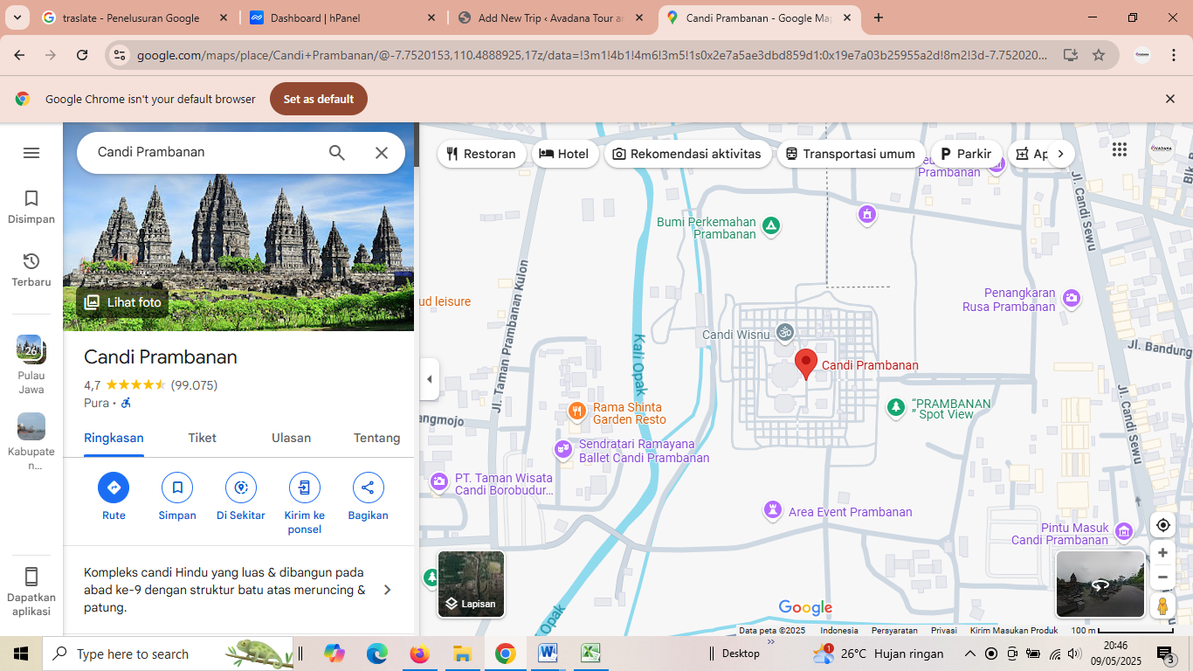Collapse the side panel with arrow
The width and height of the screenshot is (1193, 671).
click(429, 379)
